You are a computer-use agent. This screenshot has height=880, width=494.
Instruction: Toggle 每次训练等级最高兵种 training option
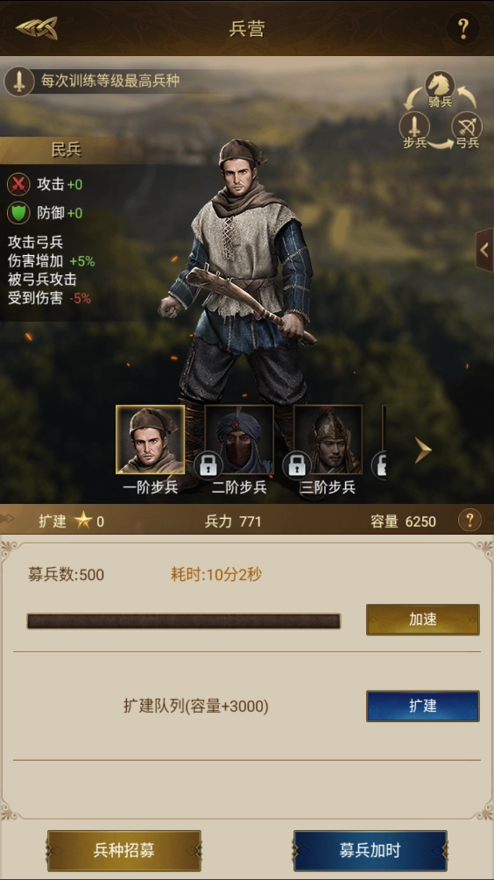click(109, 81)
